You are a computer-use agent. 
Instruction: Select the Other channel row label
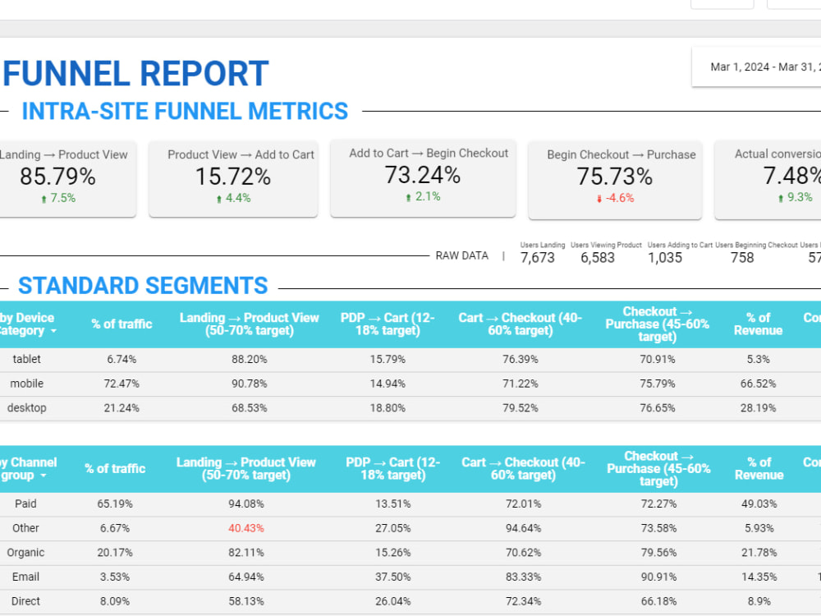pyautogui.click(x=25, y=528)
